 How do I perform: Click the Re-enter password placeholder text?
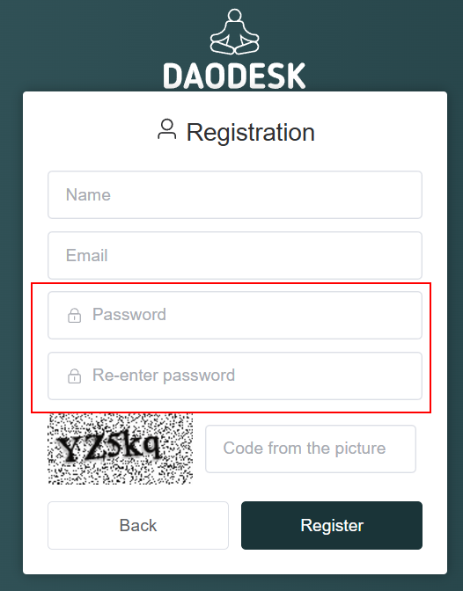coord(164,376)
